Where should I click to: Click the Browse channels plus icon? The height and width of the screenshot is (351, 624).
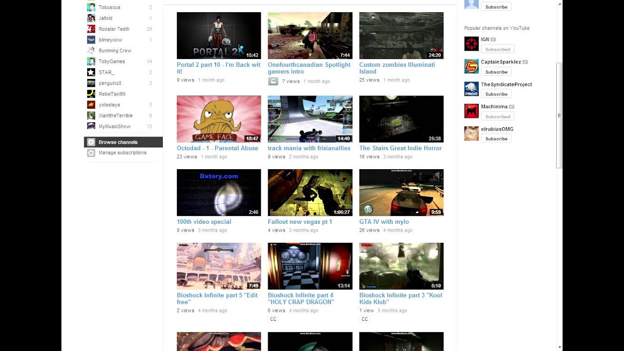(x=91, y=142)
